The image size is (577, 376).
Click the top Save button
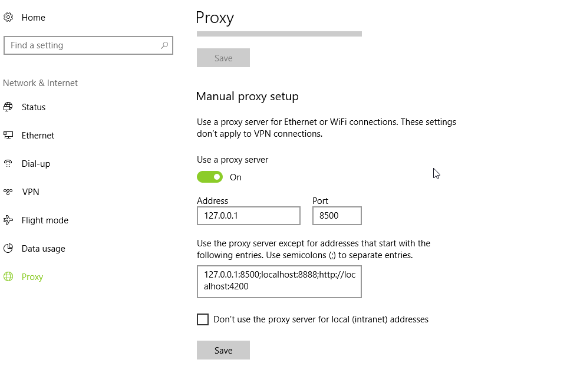pos(223,58)
